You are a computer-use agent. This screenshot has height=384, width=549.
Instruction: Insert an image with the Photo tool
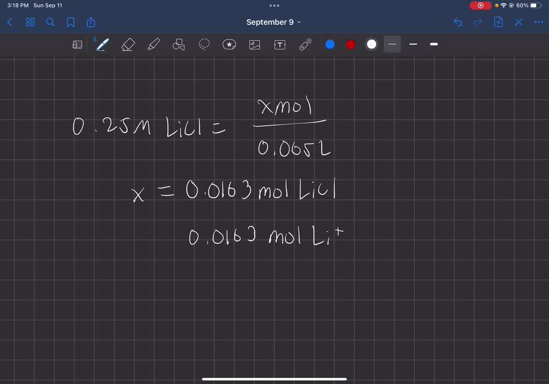tap(254, 45)
